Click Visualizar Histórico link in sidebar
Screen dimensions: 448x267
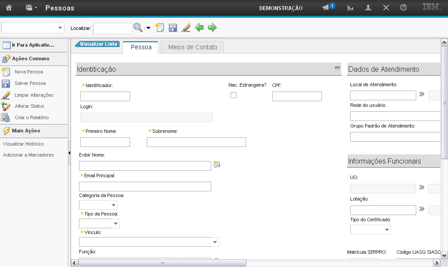pyautogui.click(x=23, y=144)
